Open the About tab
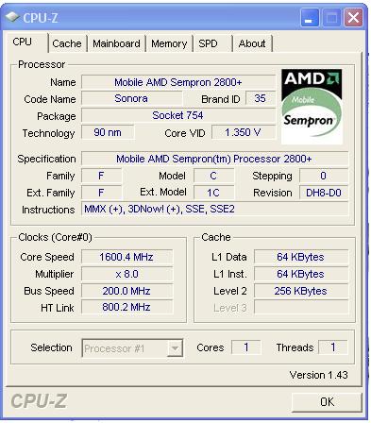 (252, 43)
